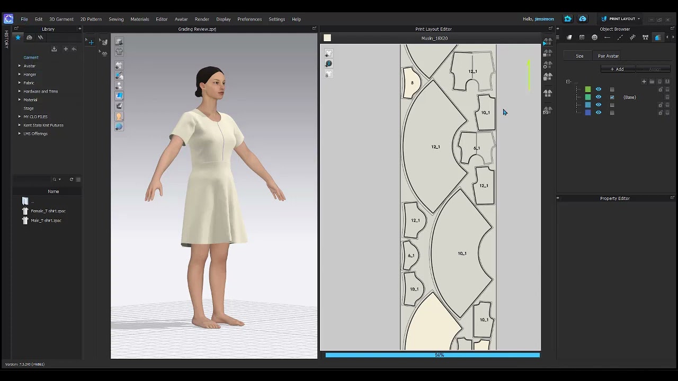Switch to the Pair Avatar tab

click(x=608, y=56)
